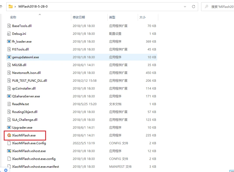Click the up-directory arrow icon
The height and width of the screenshot is (172, 234).
point(1,6)
